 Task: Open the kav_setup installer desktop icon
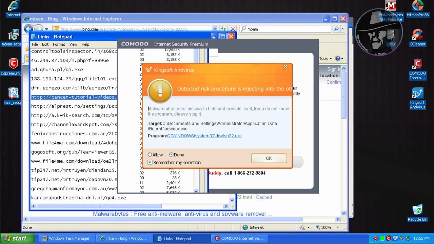13,96
